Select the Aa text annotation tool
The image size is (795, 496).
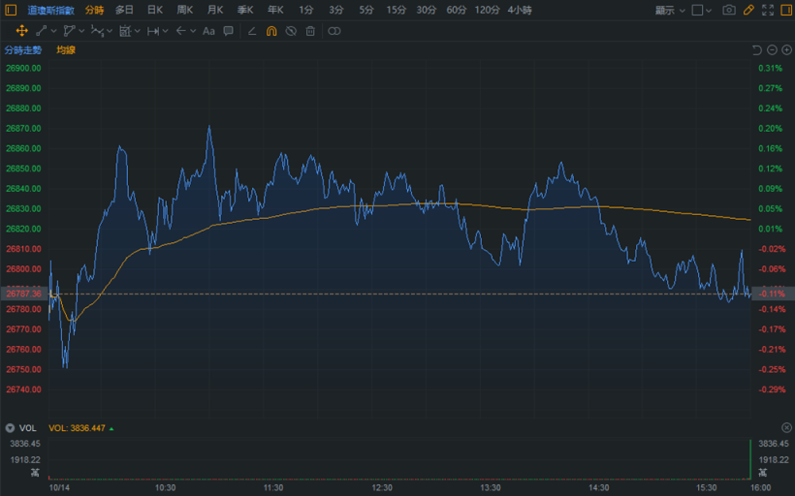(208, 31)
